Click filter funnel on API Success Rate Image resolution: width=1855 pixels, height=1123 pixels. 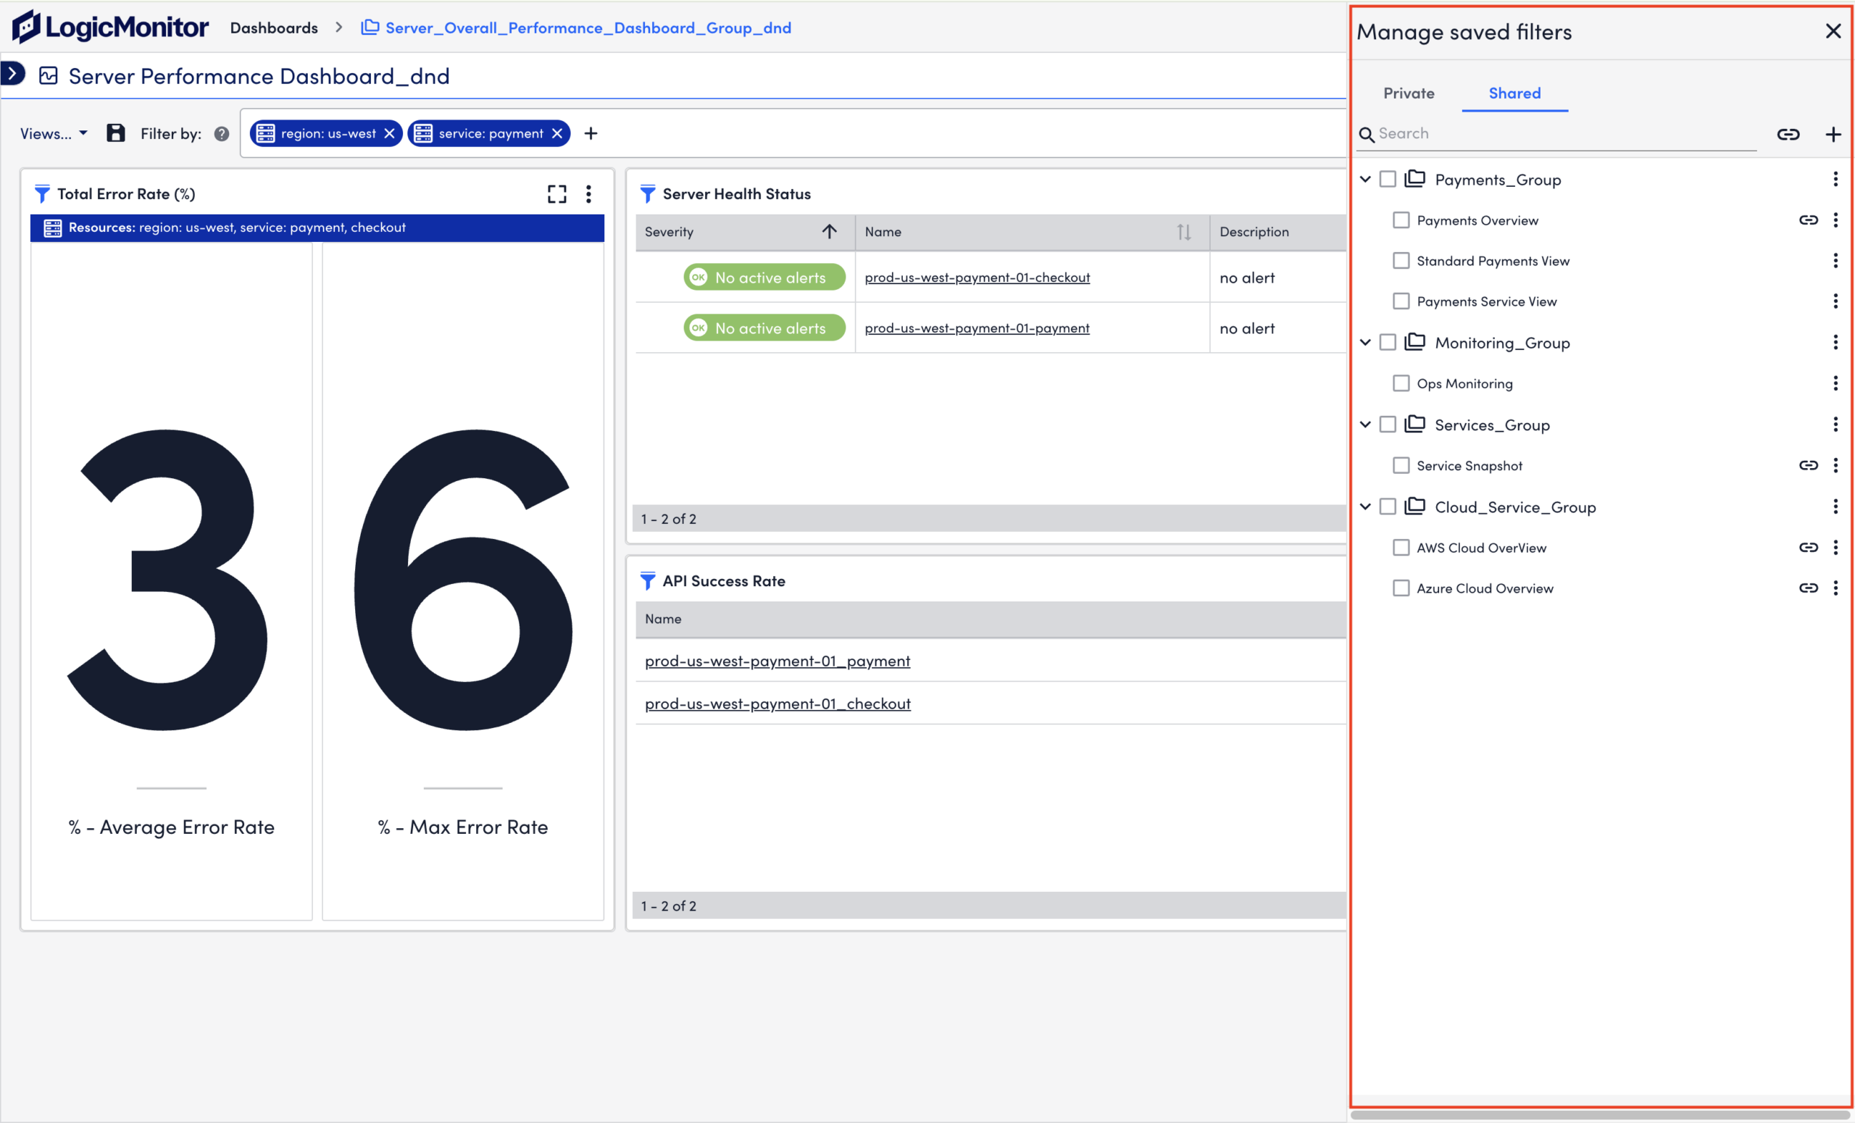click(648, 581)
